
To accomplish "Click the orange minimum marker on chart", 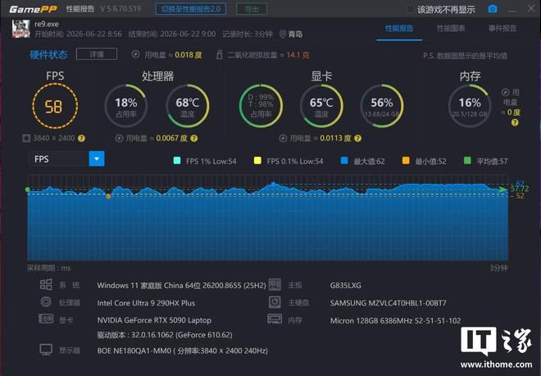I will [108, 196].
